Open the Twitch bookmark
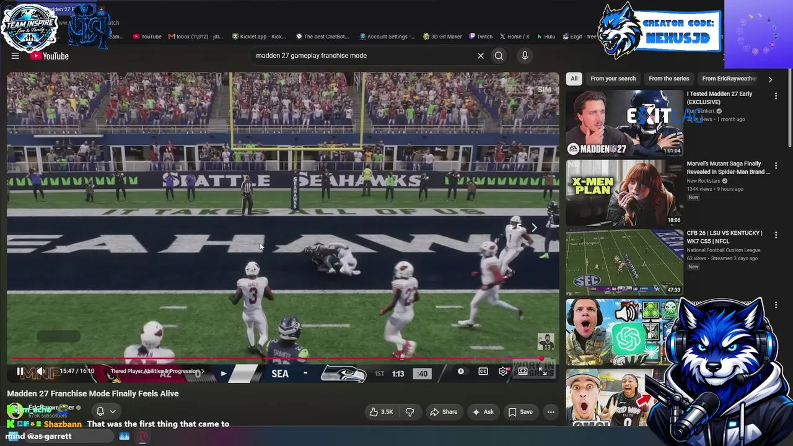The height and width of the screenshot is (446, 793). tap(481, 37)
